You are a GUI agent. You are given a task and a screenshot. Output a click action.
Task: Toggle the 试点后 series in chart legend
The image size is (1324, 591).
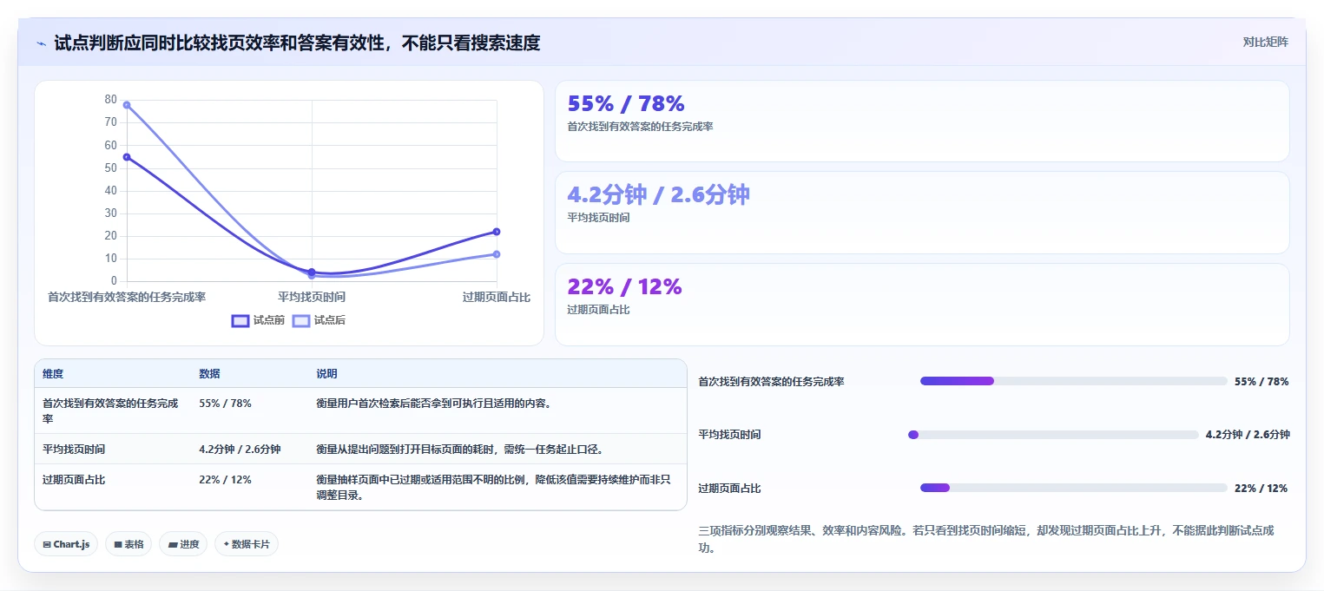pyautogui.click(x=319, y=320)
